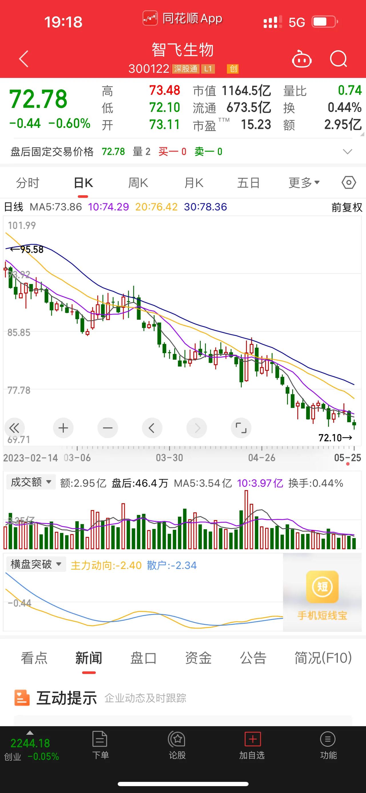Open fullscreen chart view icon
This screenshot has width=366, height=793.
[241, 428]
